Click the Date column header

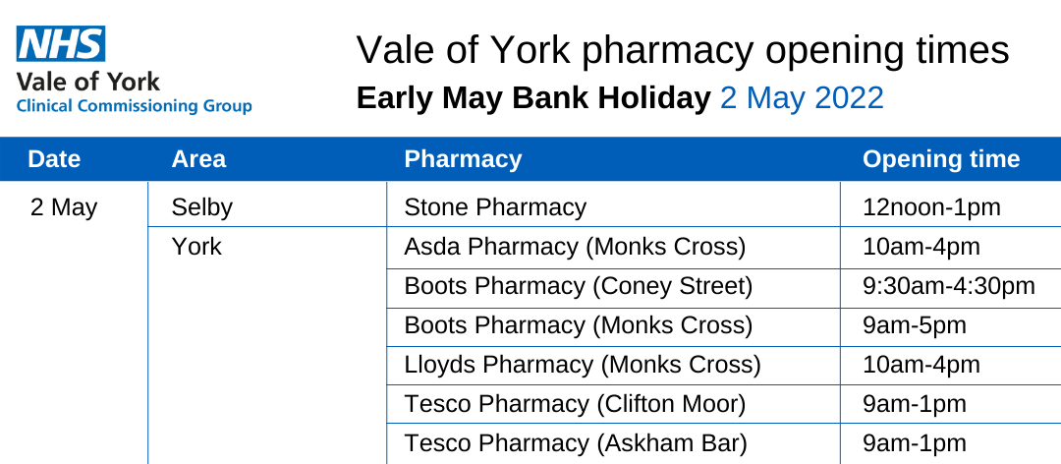click(x=54, y=159)
